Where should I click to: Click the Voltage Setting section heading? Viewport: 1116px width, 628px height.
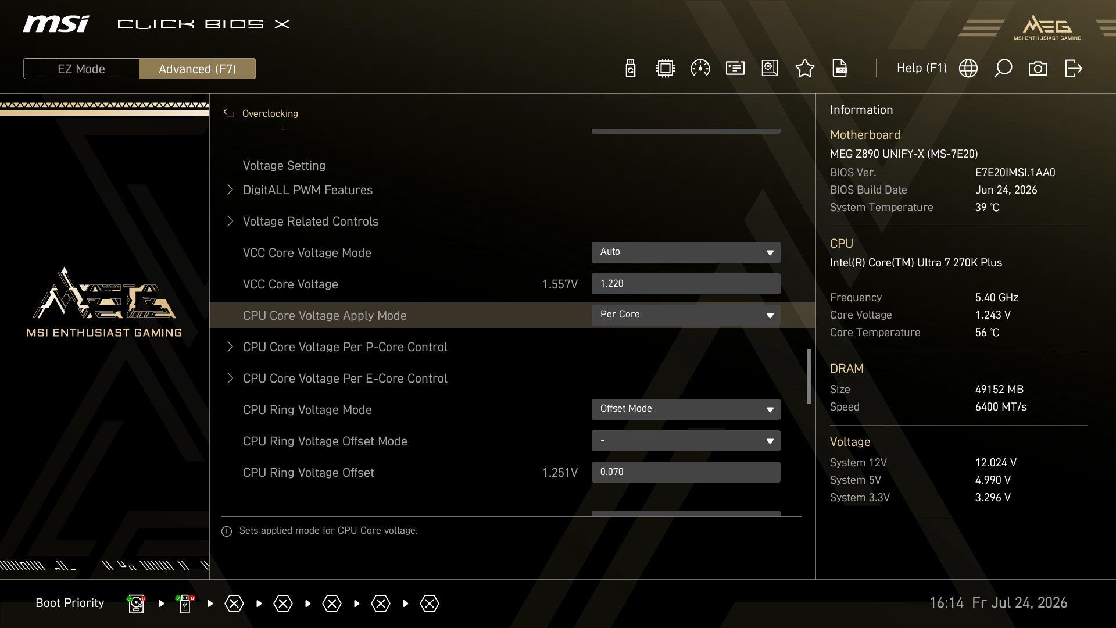(284, 166)
